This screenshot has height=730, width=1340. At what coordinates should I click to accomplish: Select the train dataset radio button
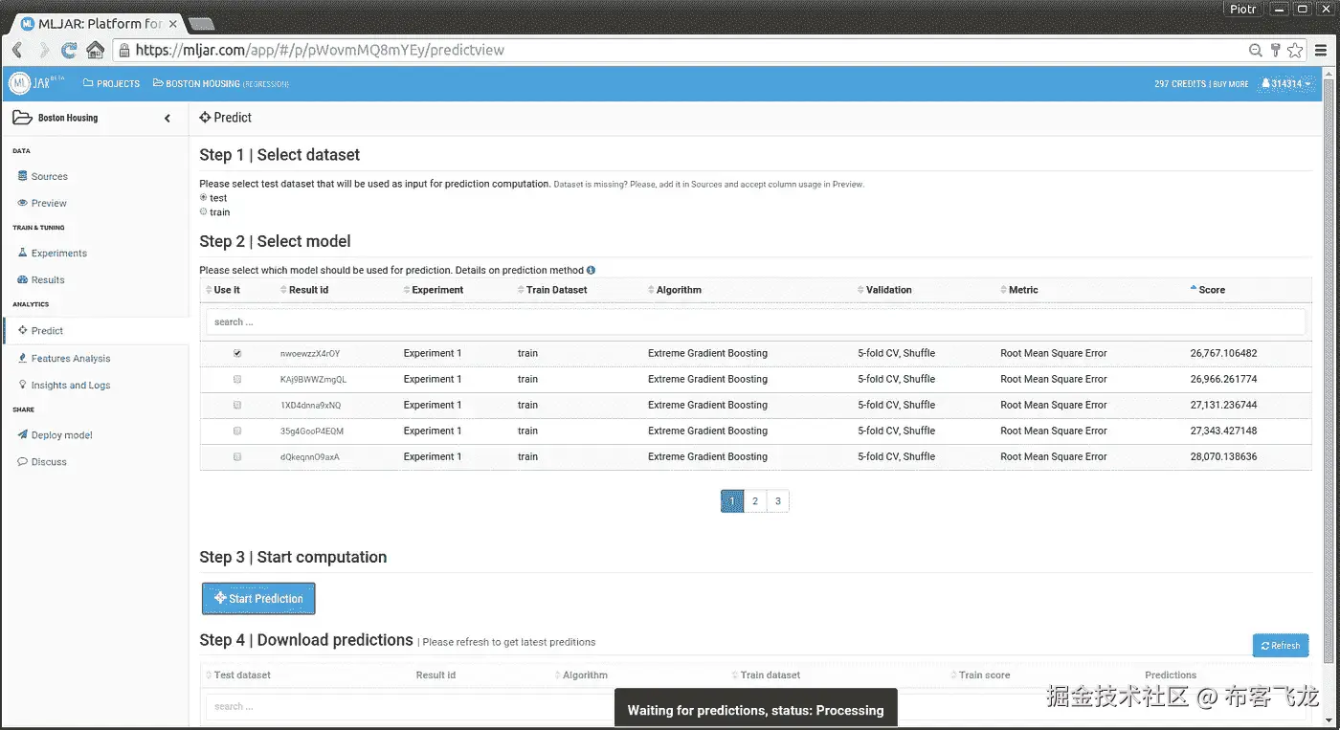click(204, 212)
